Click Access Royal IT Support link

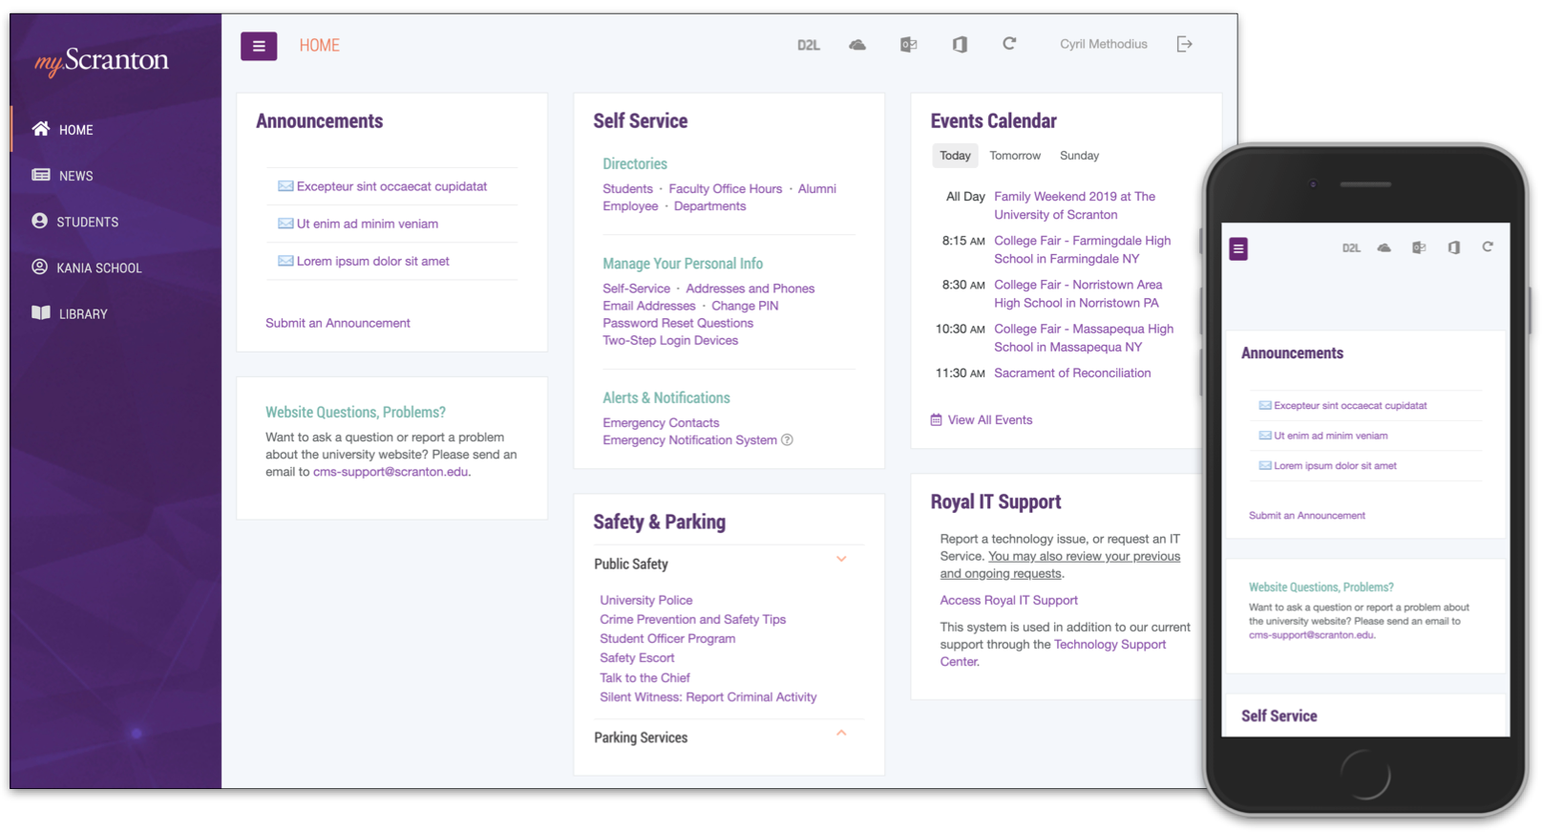[1008, 600]
